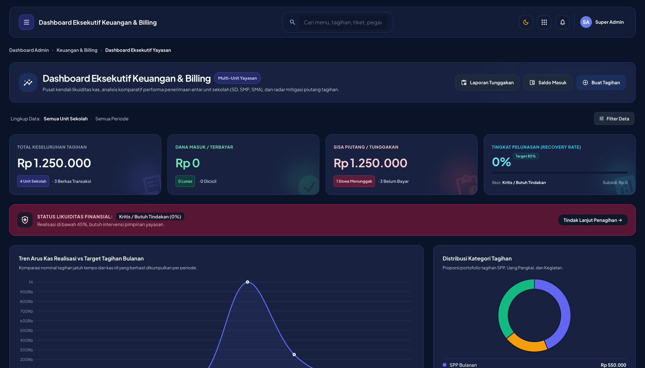This screenshot has height=368, width=645.
Task: Click Subsidi: Rp 0 text
Action: click(x=615, y=182)
